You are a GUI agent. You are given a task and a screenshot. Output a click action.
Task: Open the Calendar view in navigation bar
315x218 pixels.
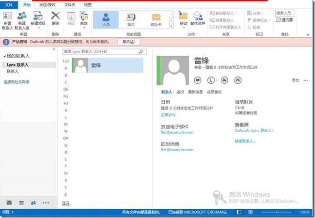21,202
